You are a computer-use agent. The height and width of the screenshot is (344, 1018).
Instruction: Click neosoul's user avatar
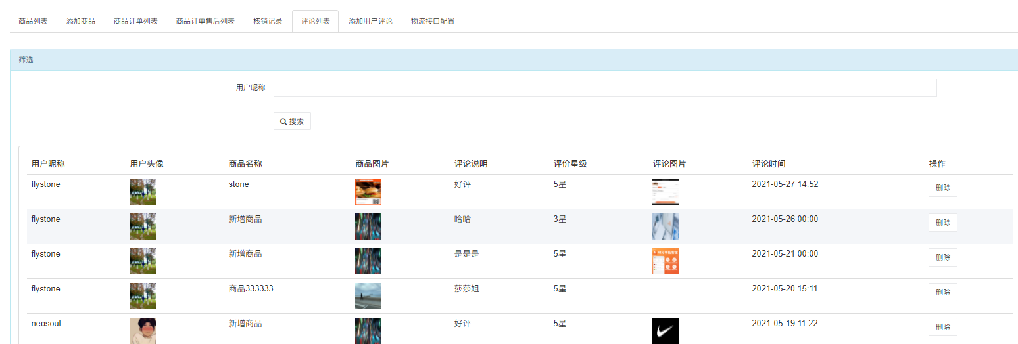tap(143, 330)
